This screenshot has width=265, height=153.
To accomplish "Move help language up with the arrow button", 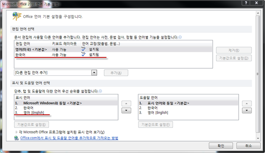I will point(247,103).
